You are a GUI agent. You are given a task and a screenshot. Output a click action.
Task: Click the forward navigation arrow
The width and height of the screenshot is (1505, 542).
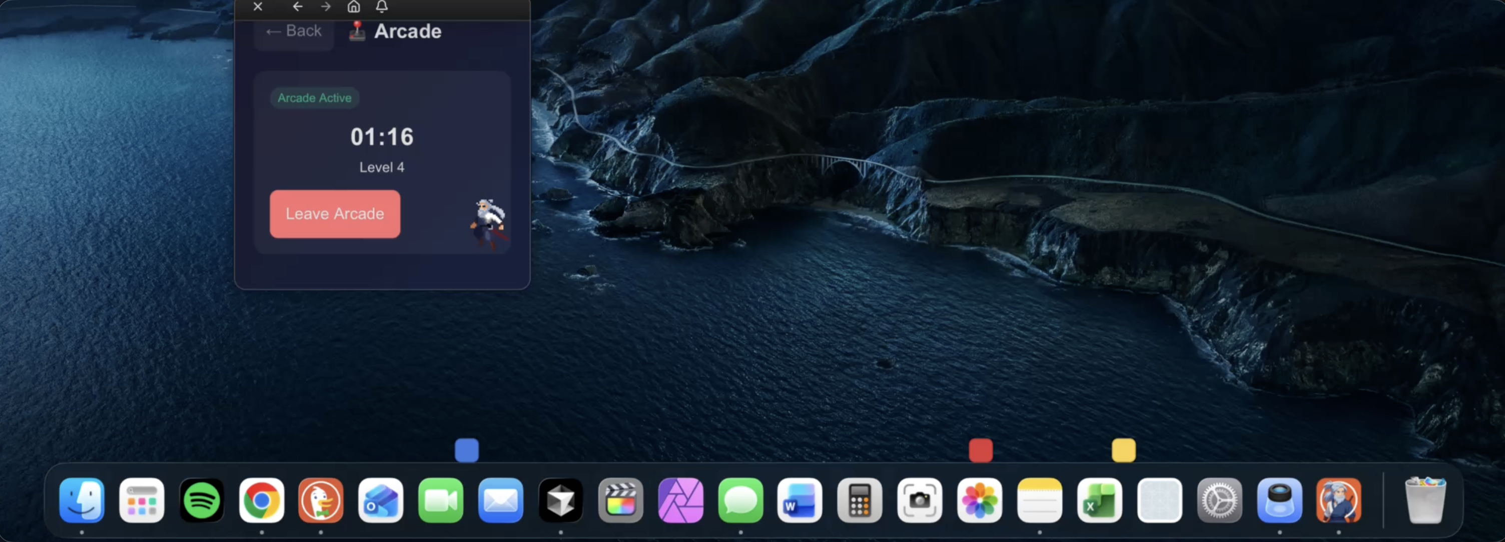(x=325, y=7)
